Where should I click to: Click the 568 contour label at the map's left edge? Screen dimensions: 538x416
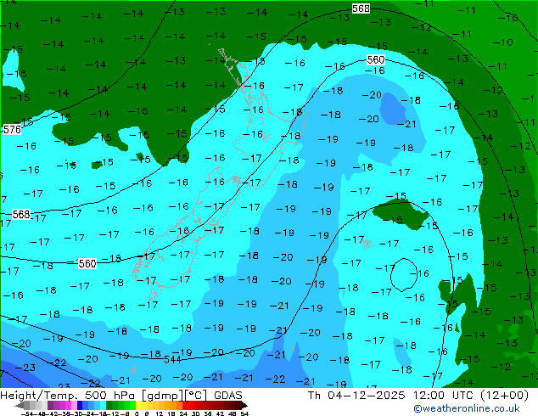tap(21, 214)
